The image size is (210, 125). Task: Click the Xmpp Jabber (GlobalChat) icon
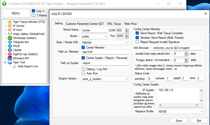click(x=10, y=34)
